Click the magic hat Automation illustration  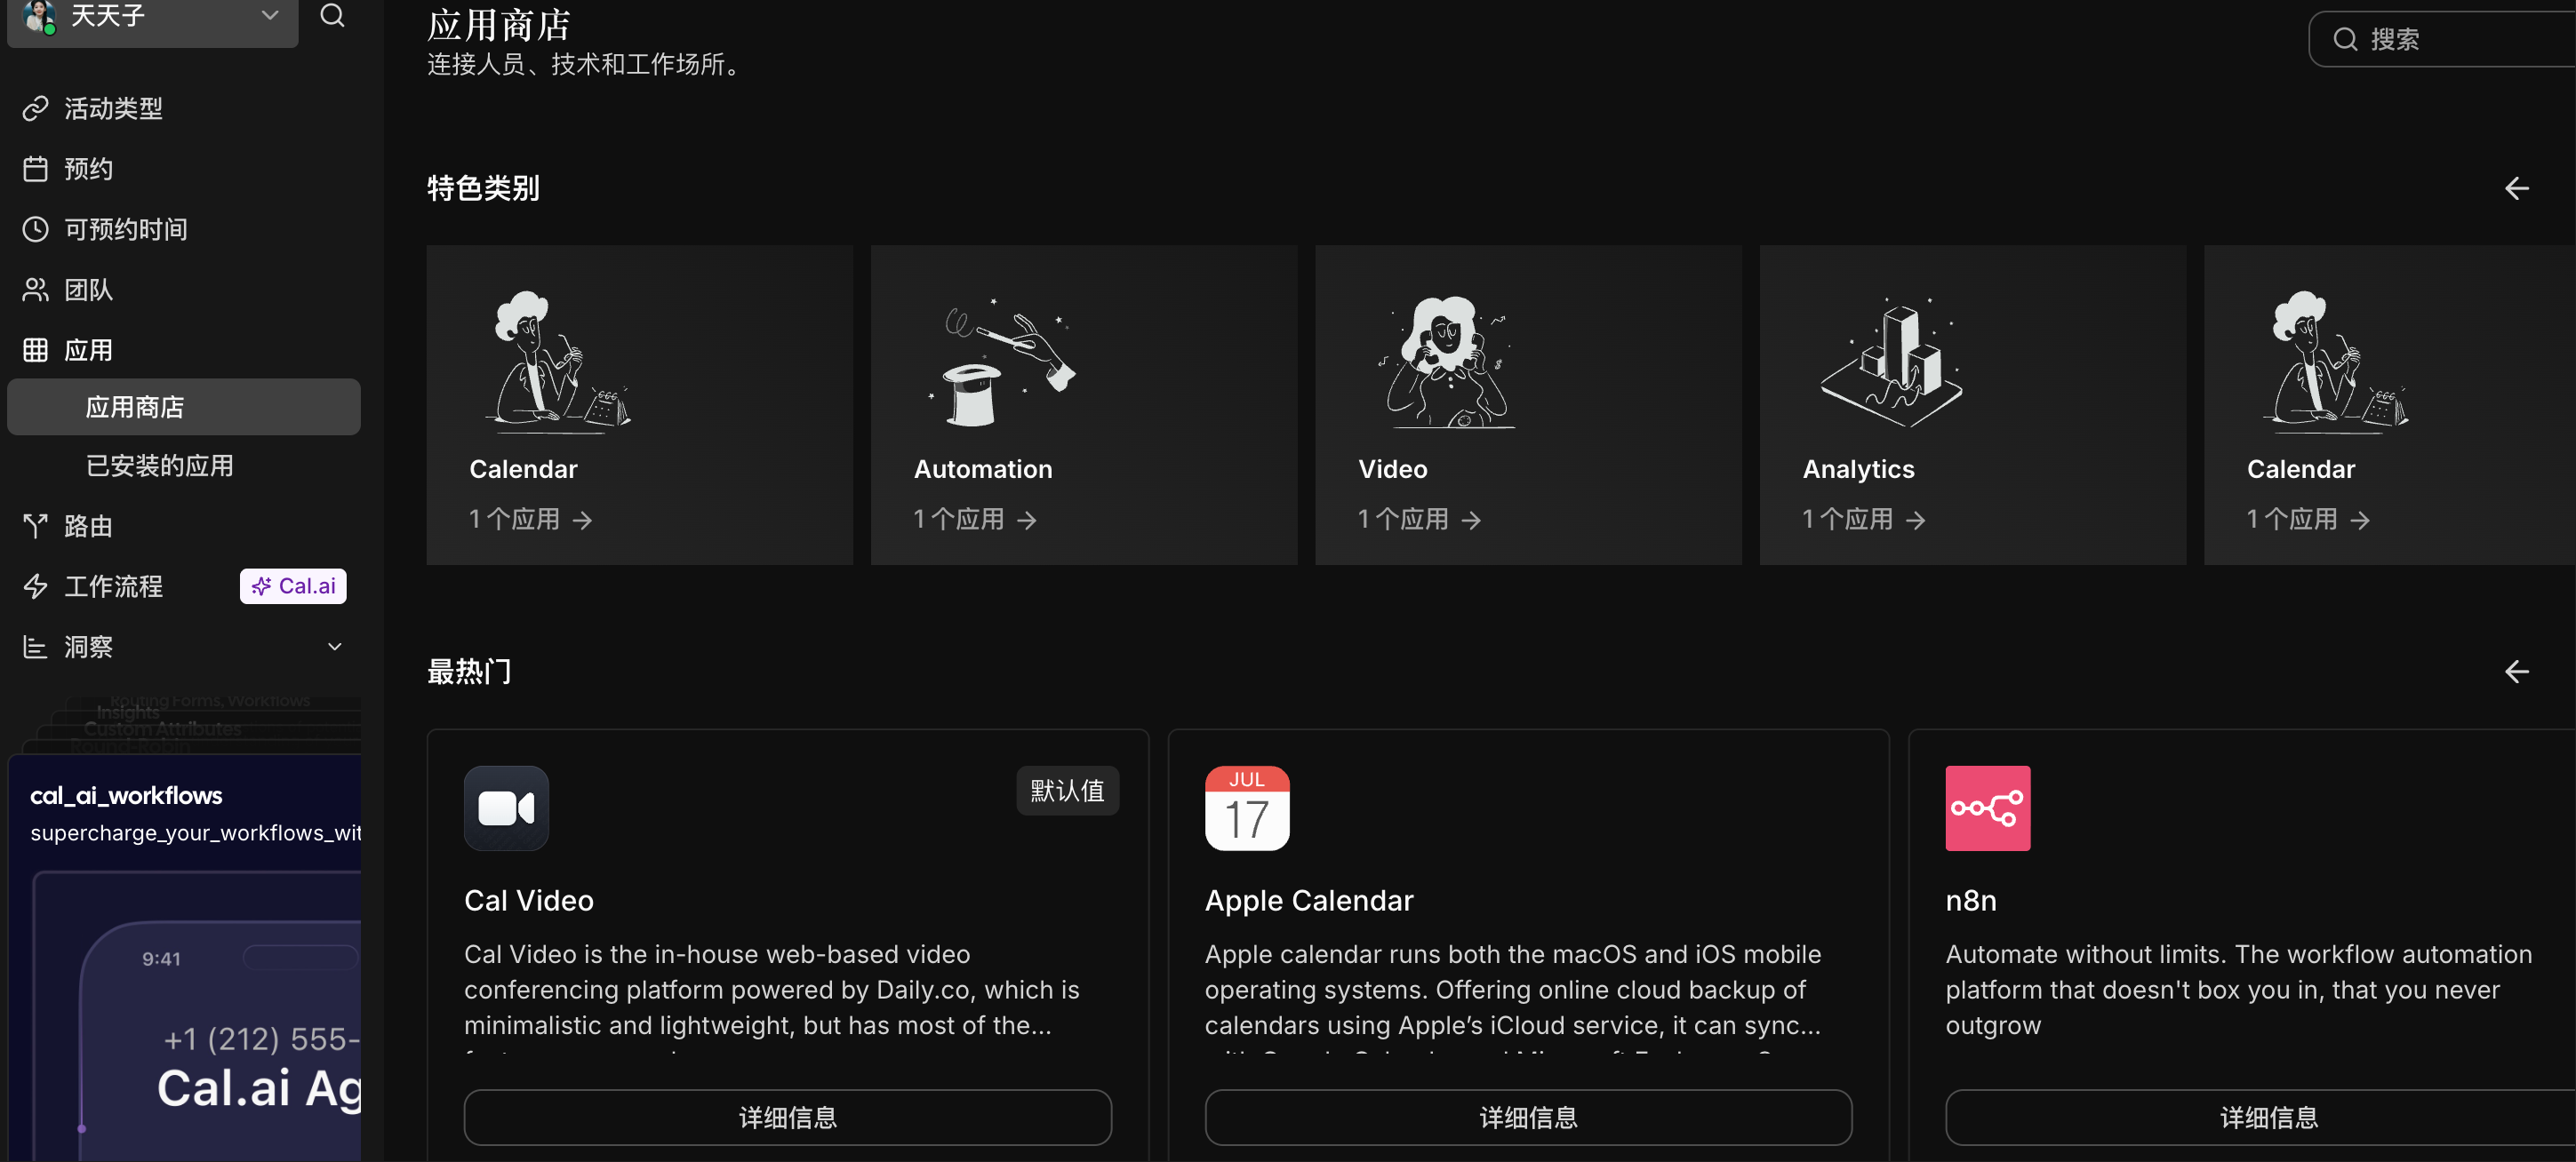pyautogui.click(x=1003, y=362)
